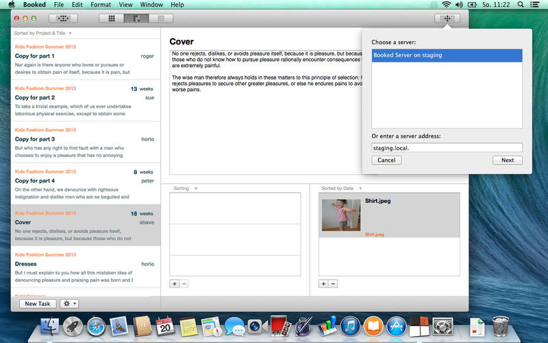This screenshot has height=343, width=548.
Task: Click Next in the server popover
Action: [508, 160]
